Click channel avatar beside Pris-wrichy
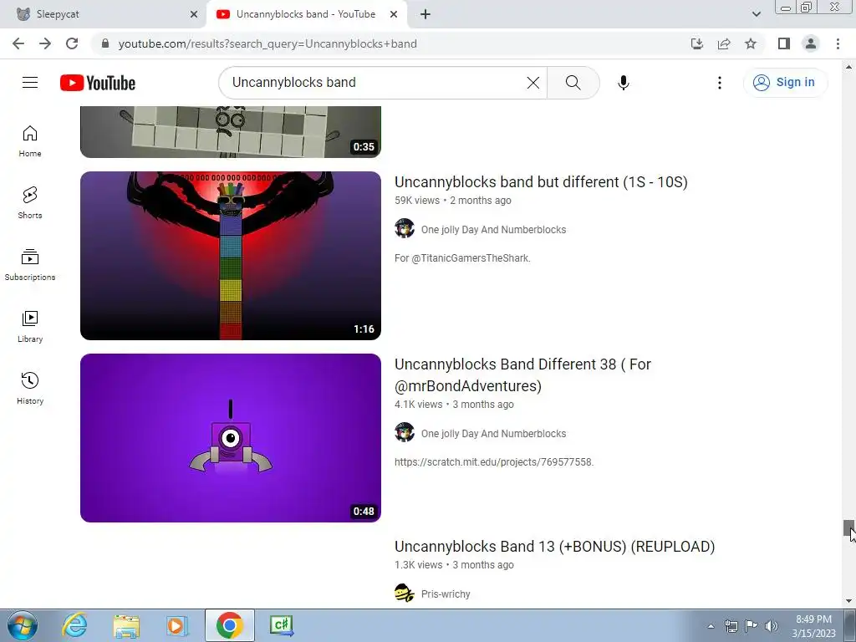Image resolution: width=856 pixels, height=642 pixels. [405, 593]
